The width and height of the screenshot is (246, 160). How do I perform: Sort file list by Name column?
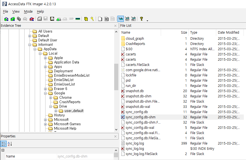pyautogui.click(x=141, y=33)
